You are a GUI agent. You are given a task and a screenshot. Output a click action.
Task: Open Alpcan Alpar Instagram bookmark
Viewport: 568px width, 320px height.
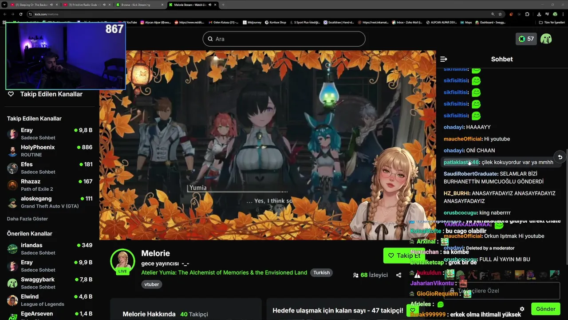pyautogui.click(x=156, y=22)
